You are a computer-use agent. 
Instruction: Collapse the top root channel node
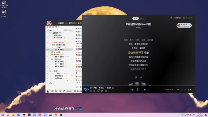[x=48, y=33]
